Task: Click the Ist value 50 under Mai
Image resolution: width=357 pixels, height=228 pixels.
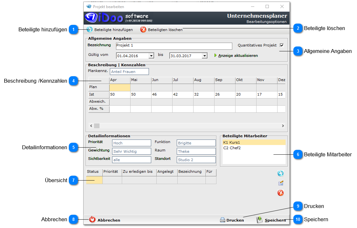Action: click(141, 94)
